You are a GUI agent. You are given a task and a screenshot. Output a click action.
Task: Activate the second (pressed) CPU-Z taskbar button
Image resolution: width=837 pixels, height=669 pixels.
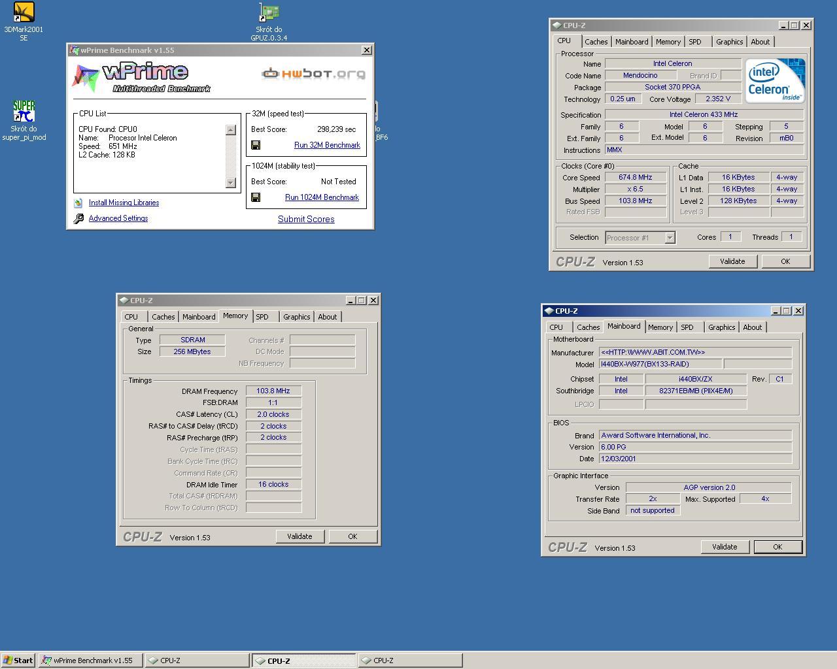[304, 661]
